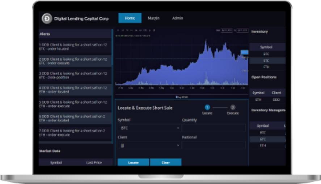Open the Margin tab
The height and width of the screenshot is (184, 321).
pyautogui.click(x=154, y=18)
